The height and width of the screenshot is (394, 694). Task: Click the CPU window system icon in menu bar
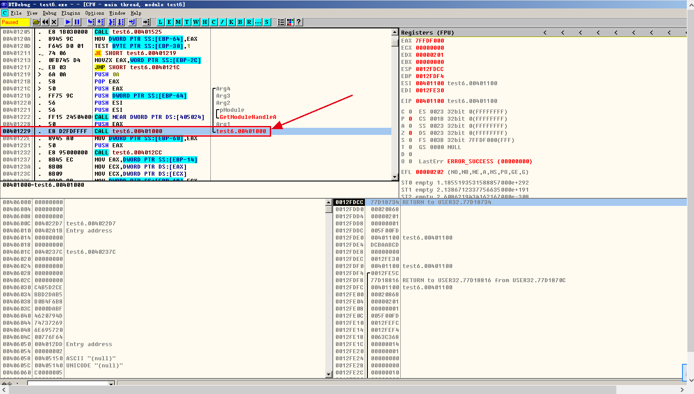click(x=5, y=13)
